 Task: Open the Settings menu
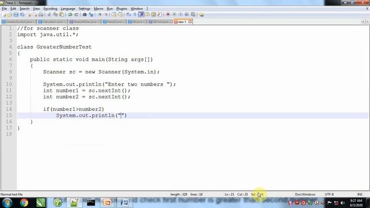coord(84,9)
